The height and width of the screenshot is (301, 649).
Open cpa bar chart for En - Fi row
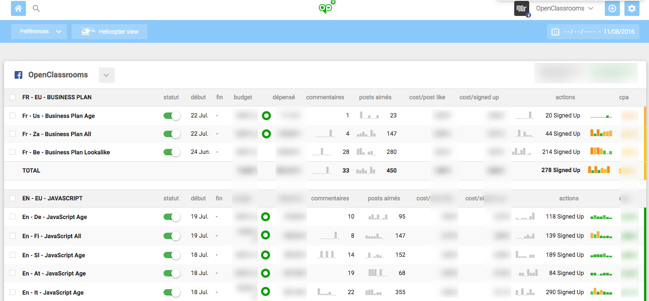pyautogui.click(x=601, y=235)
